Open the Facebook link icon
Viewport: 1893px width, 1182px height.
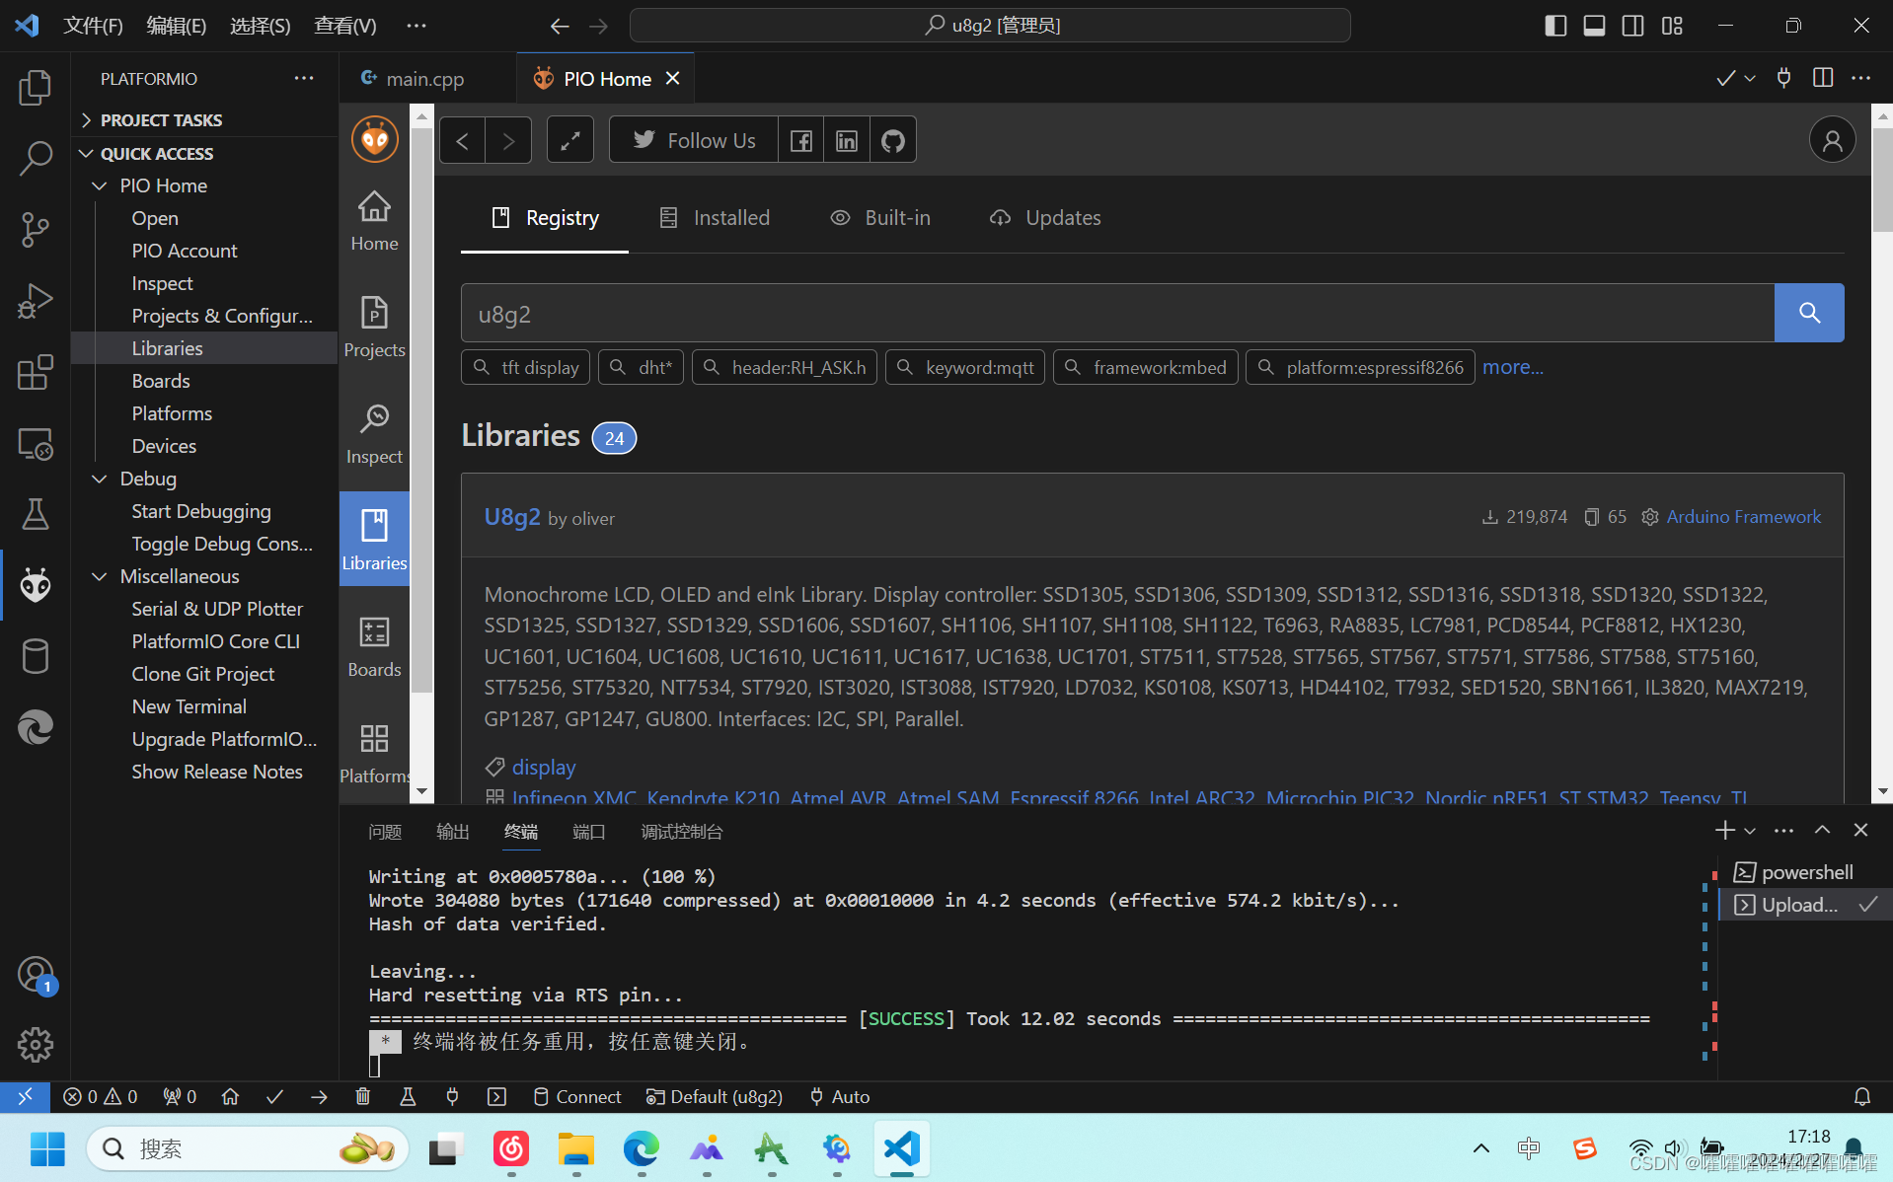tap(801, 140)
